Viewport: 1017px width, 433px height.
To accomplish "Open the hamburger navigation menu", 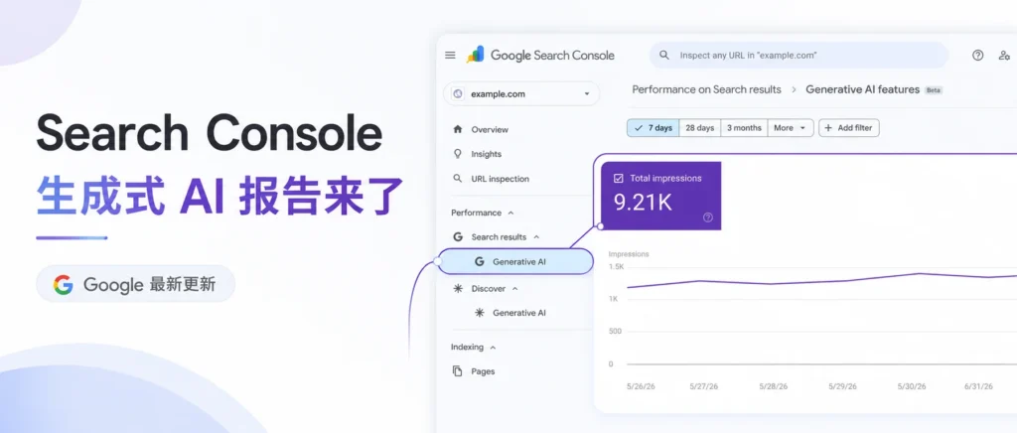I will pos(450,55).
